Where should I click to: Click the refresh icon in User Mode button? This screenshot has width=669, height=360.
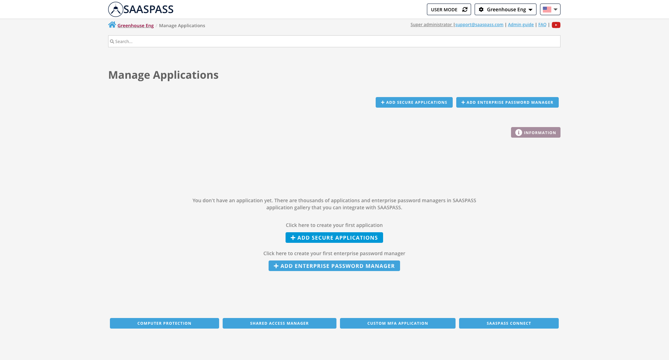pos(465,10)
